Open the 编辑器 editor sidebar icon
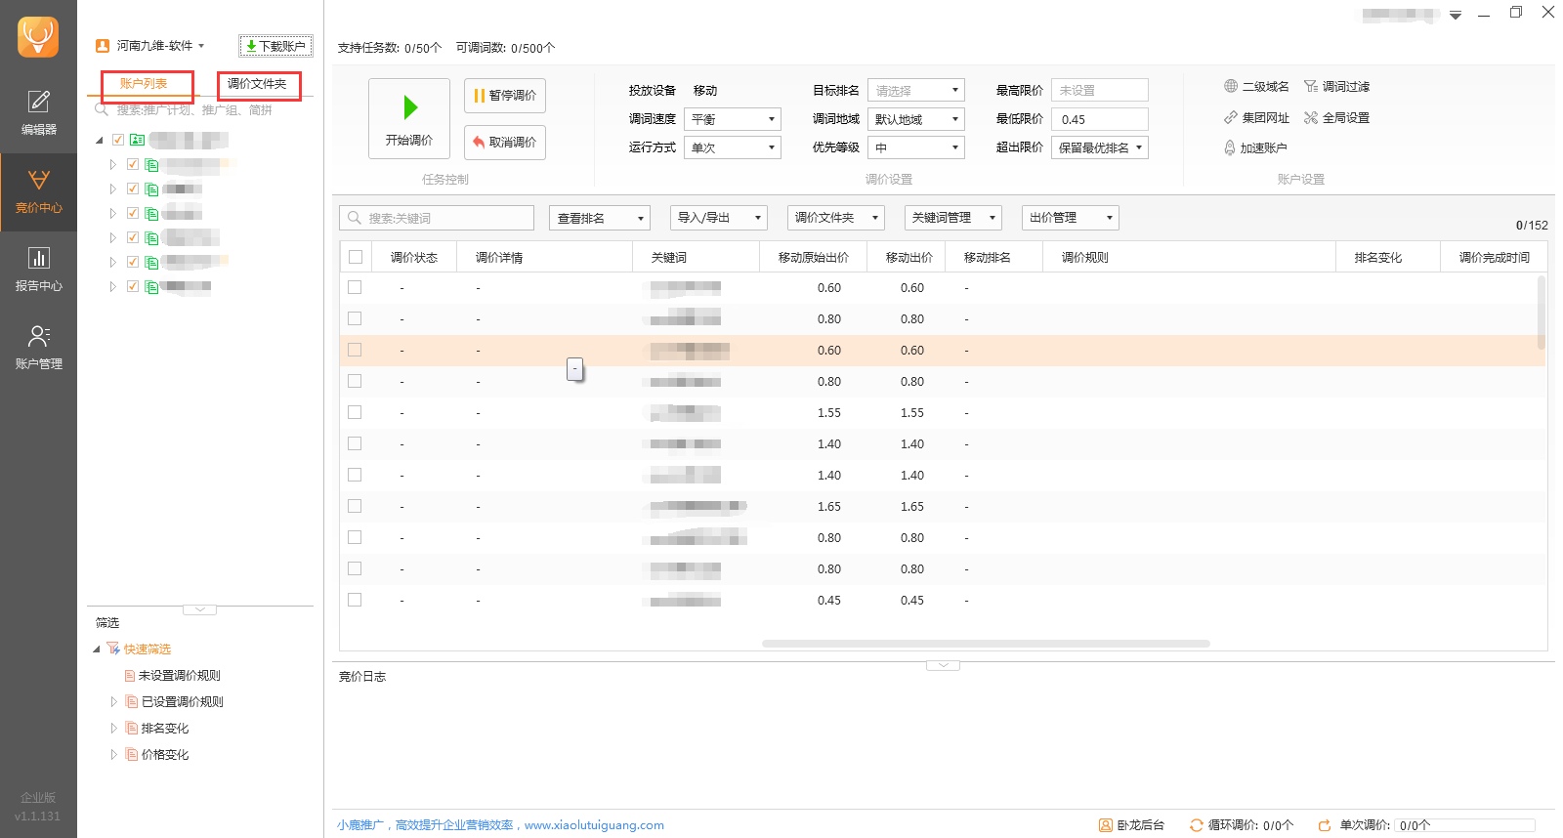 click(x=38, y=113)
